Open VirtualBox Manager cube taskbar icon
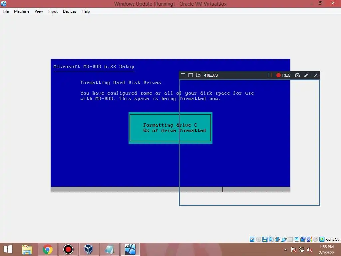341x256 pixels. [x=88, y=249]
